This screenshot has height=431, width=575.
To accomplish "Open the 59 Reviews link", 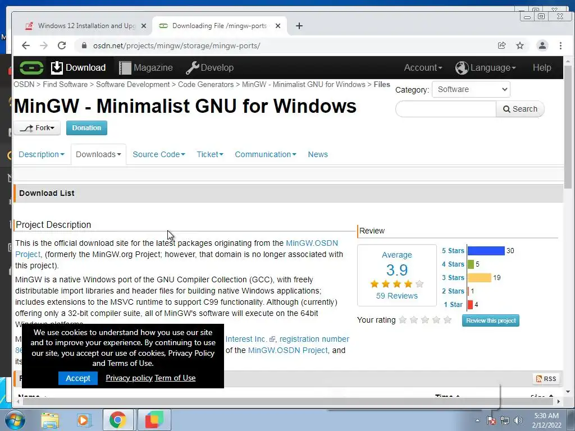I will 397,296.
